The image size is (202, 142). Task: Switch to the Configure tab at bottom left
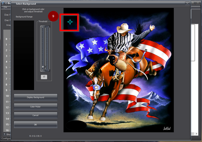pyautogui.click(x=6, y=139)
